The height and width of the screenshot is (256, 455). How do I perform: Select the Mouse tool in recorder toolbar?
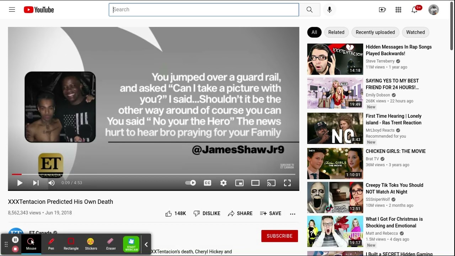31,244
